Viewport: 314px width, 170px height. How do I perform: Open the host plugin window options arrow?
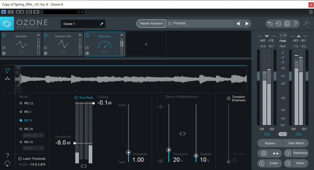pos(311,12)
